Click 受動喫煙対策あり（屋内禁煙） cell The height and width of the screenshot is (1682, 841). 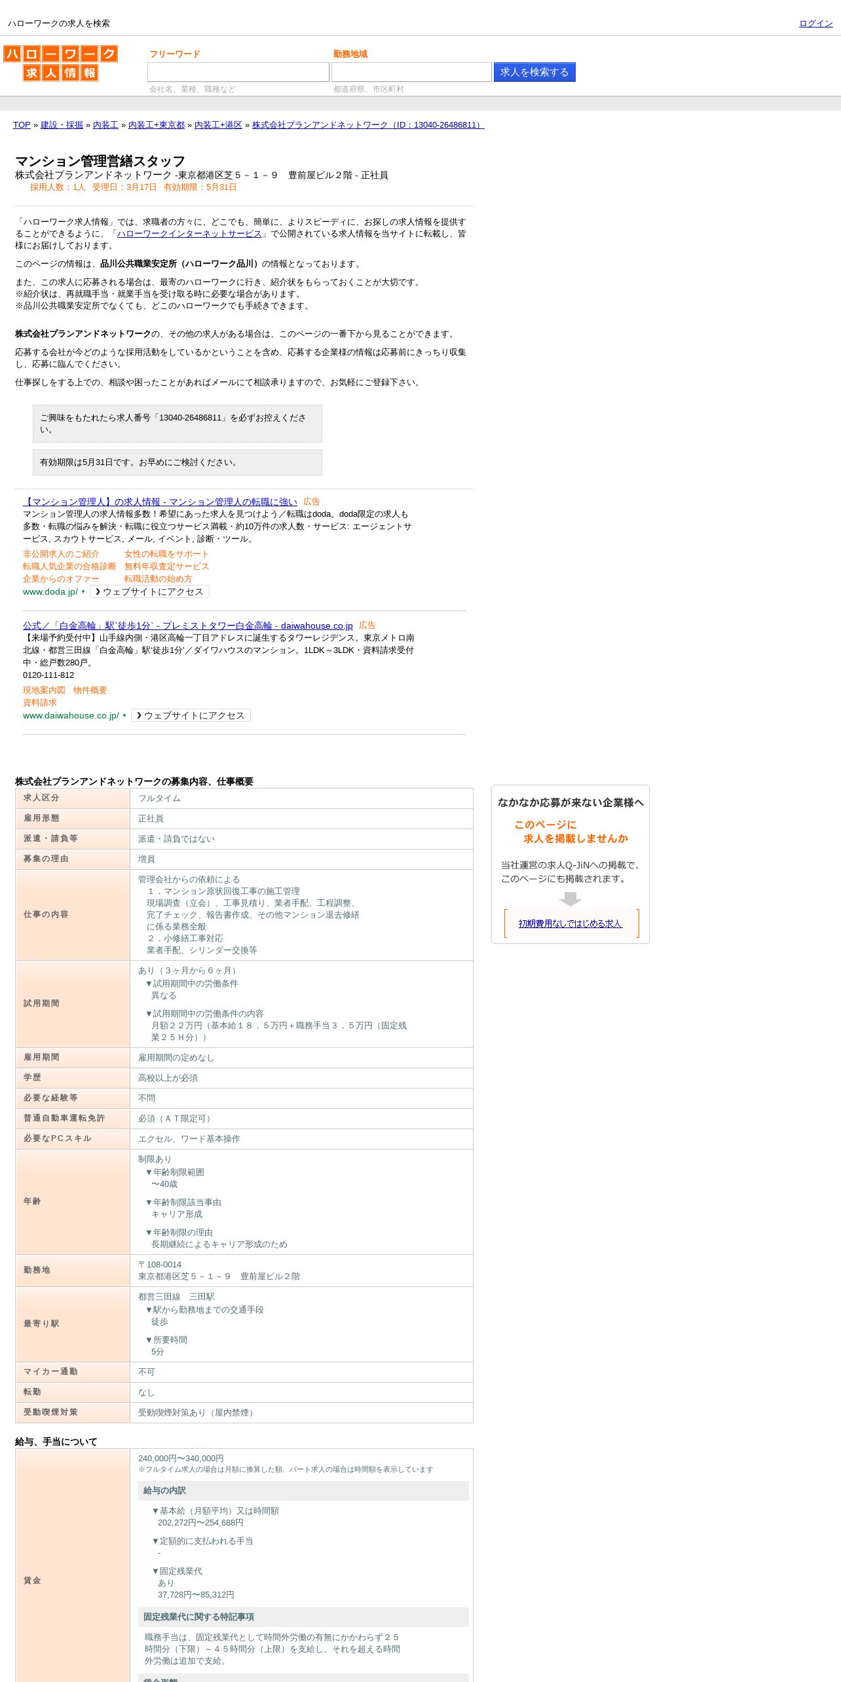tap(301, 1413)
